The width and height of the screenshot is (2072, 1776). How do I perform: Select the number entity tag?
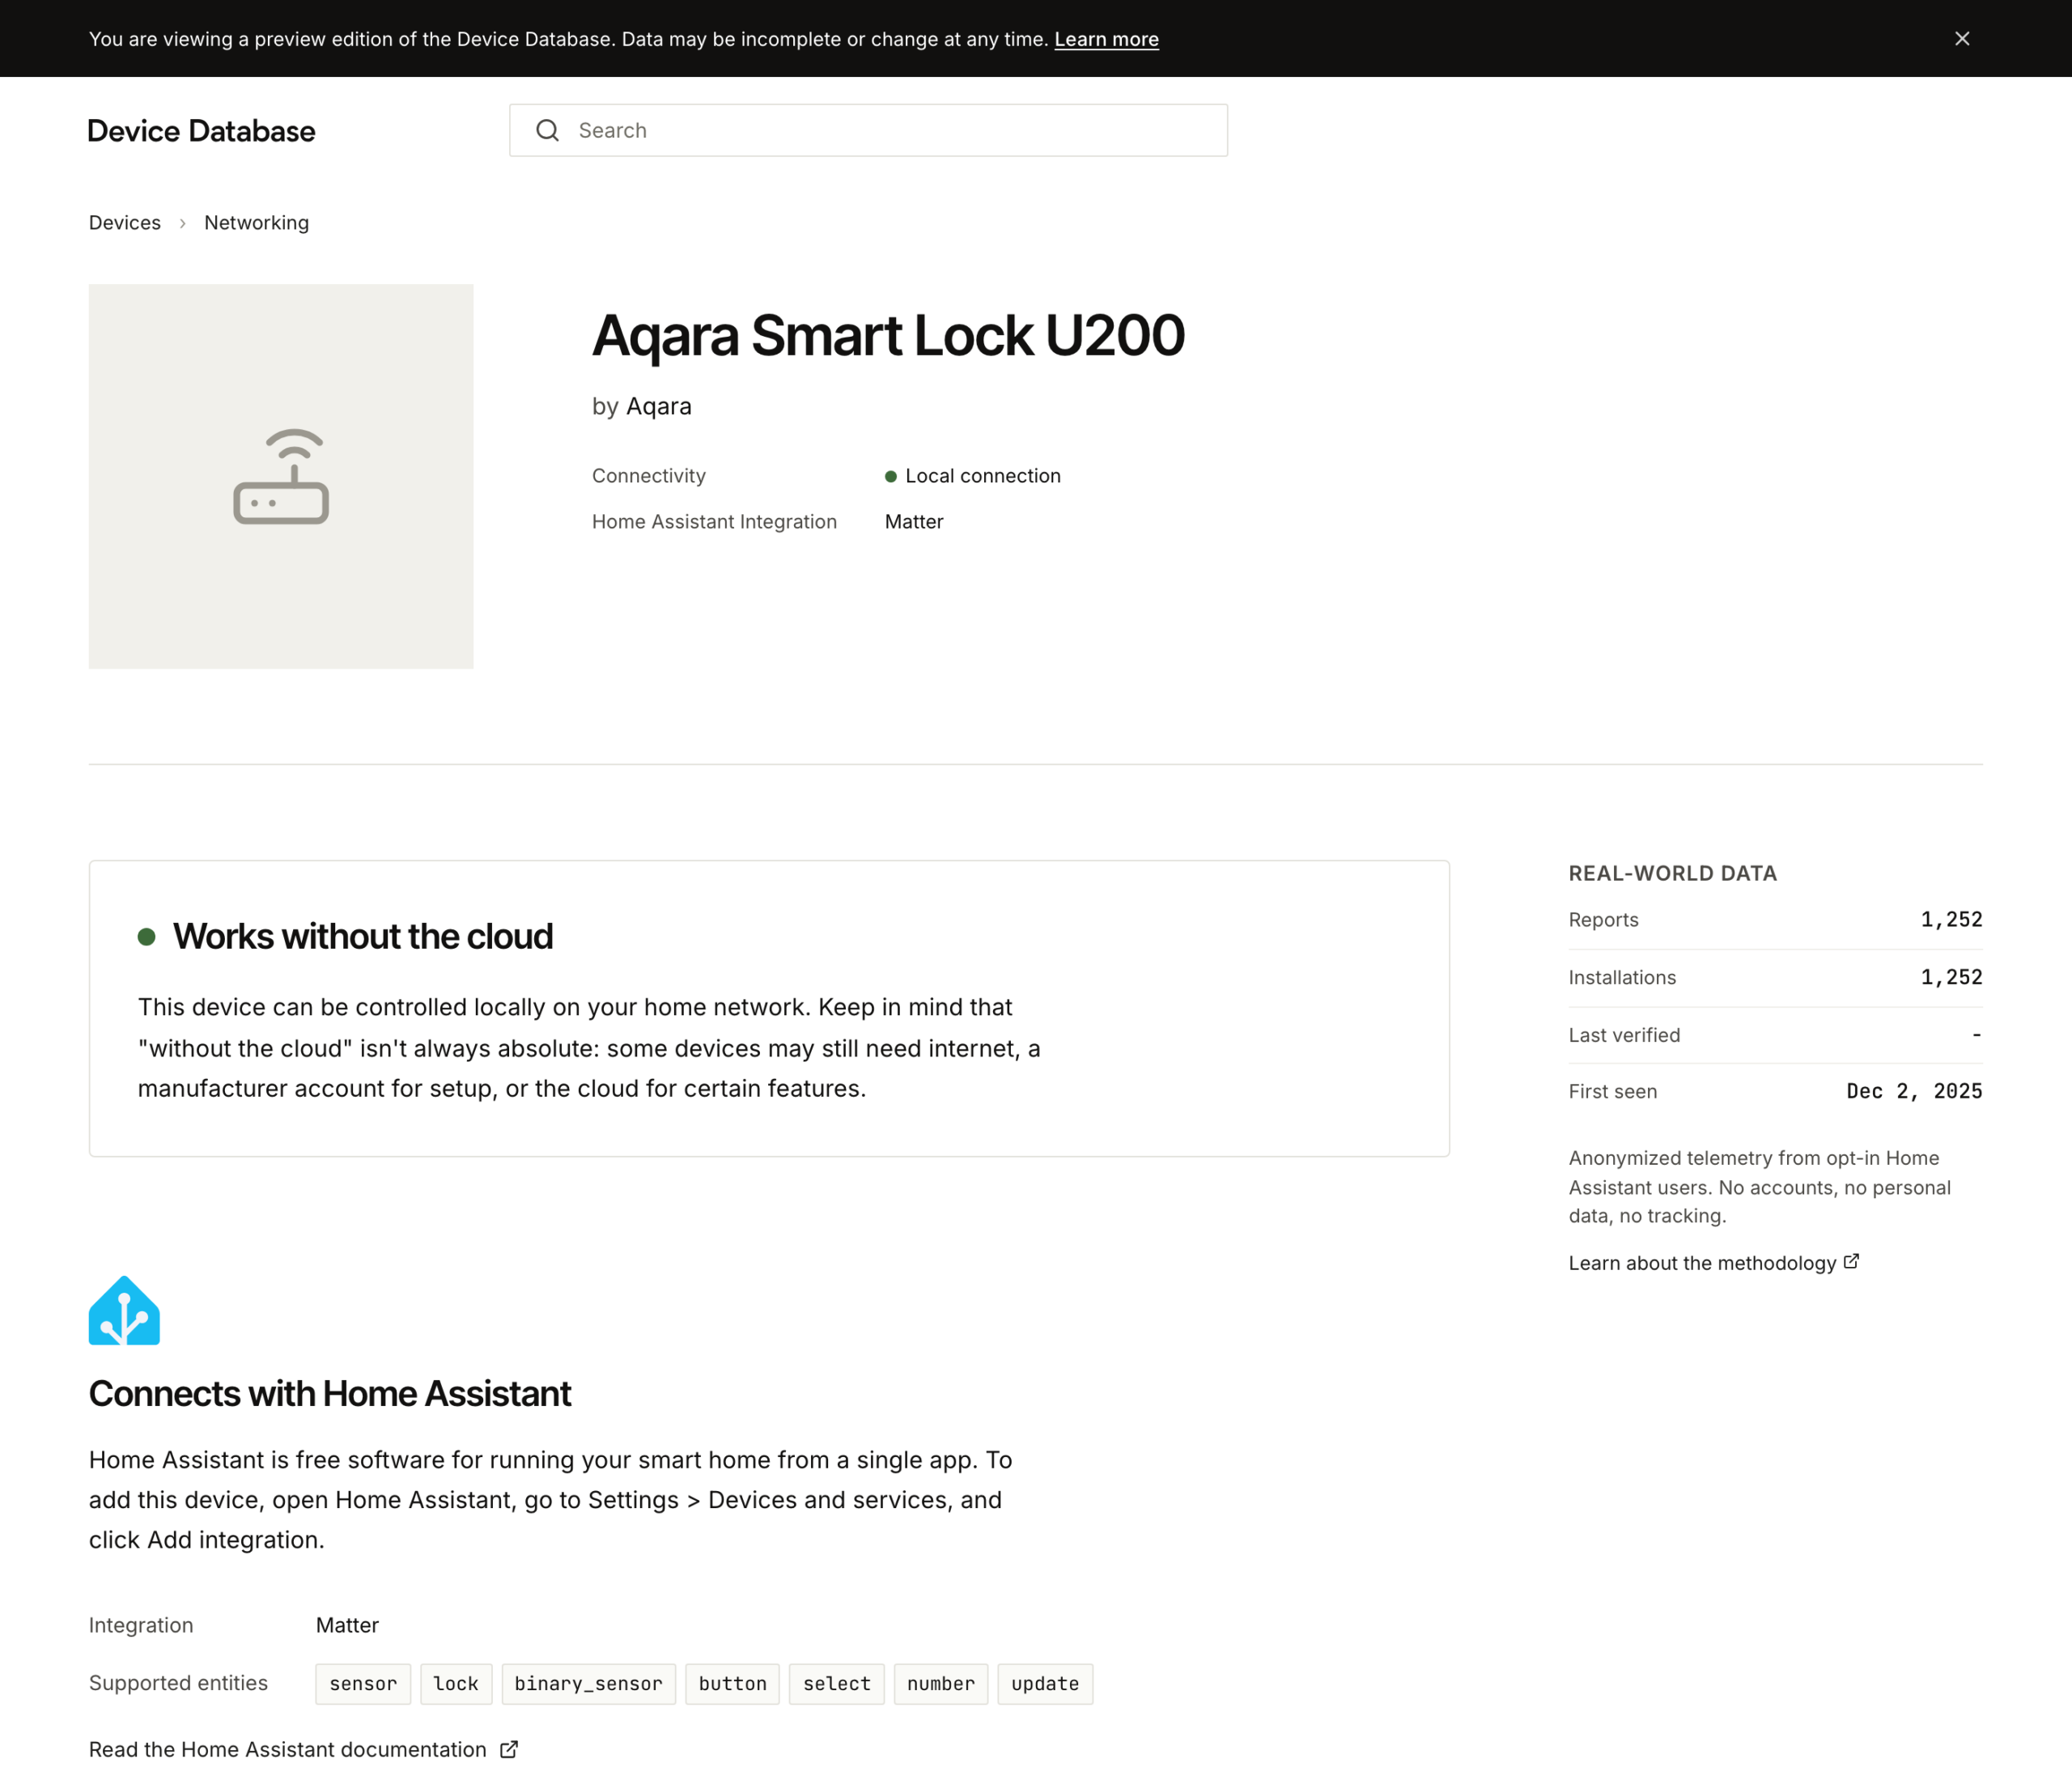point(941,1684)
